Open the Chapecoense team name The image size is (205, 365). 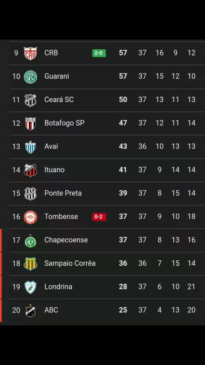tap(66, 240)
